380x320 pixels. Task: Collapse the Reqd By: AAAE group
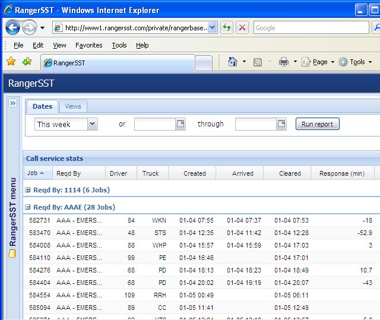point(28,207)
